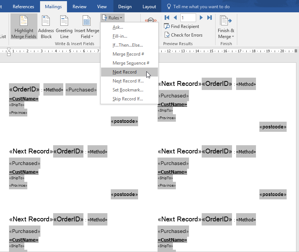Click the record number input box
Viewport: 299px width, 252px height.
pyautogui.click(x=188, y=18)
